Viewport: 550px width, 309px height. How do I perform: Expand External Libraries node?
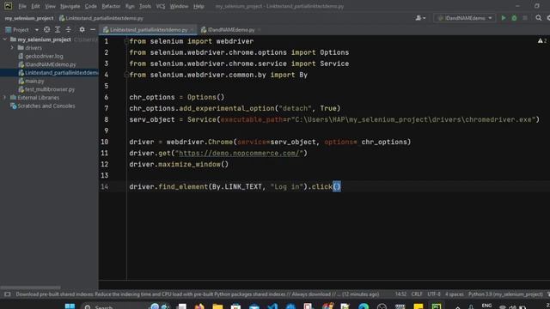(4, 97)
